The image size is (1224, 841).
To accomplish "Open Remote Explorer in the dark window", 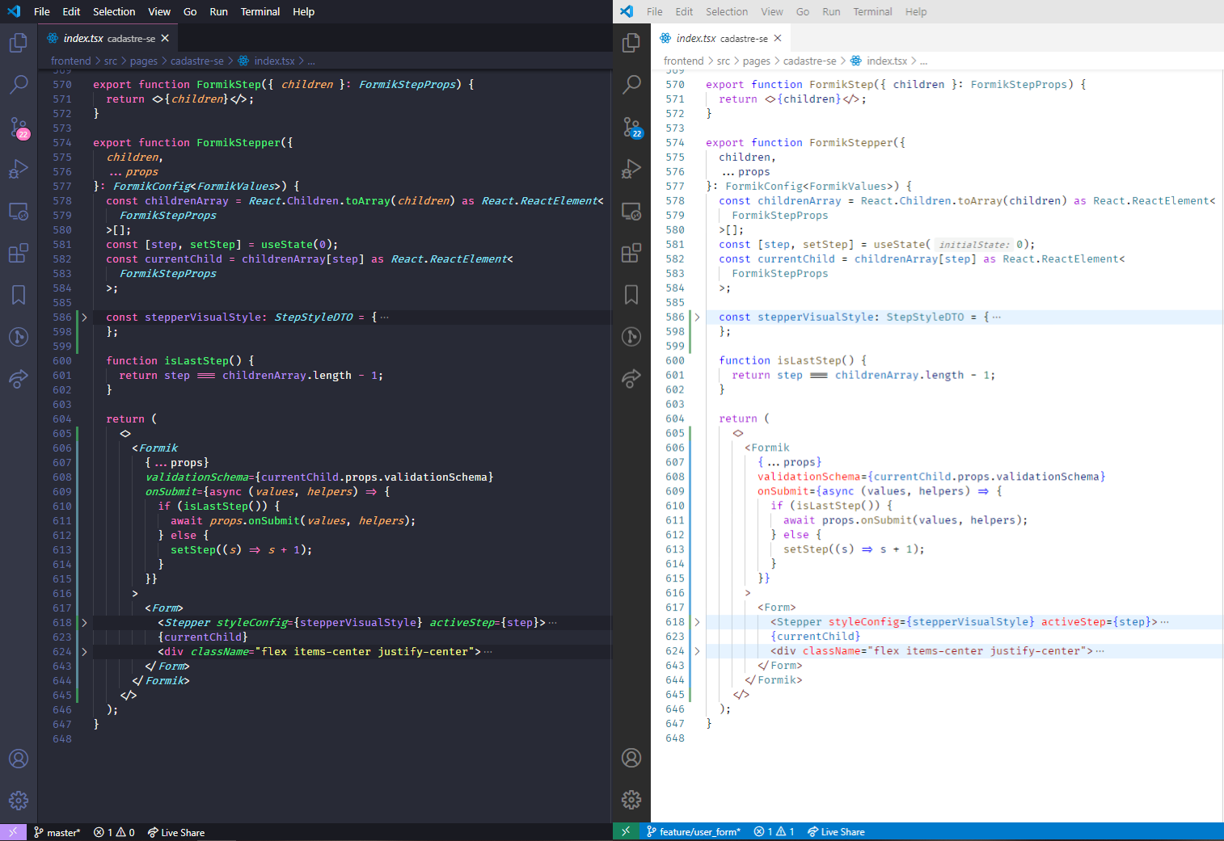I will tap(19, 212).
